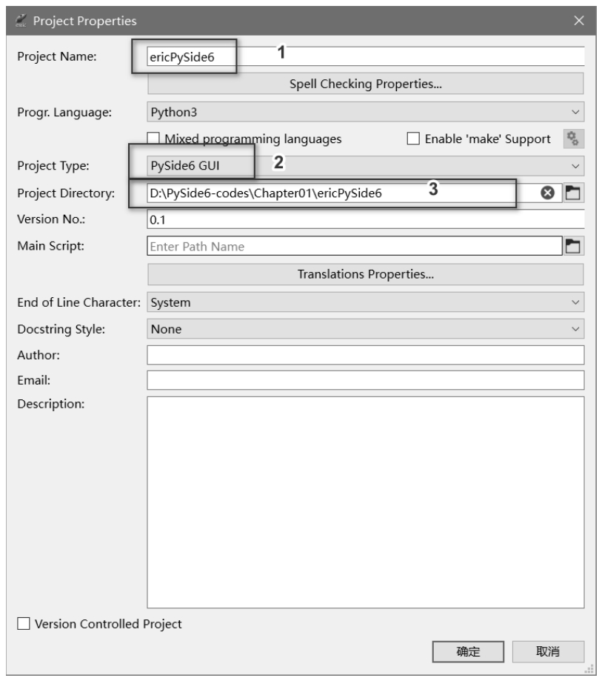The image size is (599, 678).
Task: Click the 'Project Name:' label
Action: click(56, 56)
